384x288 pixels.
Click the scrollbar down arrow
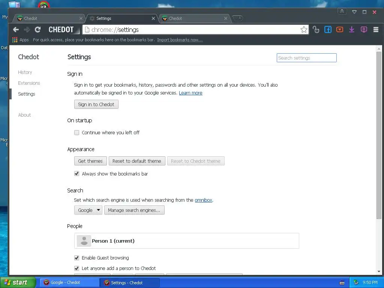point(379,271)
